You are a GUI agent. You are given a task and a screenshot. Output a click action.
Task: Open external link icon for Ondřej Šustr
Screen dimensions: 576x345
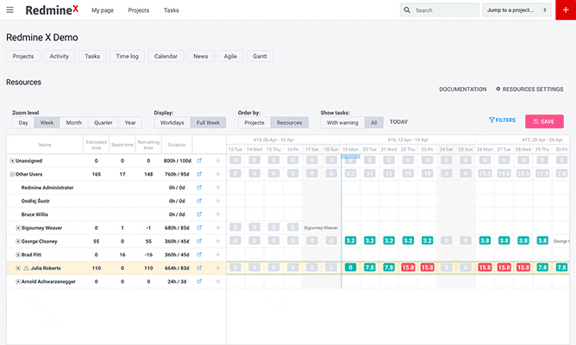(x=199, y=201)
